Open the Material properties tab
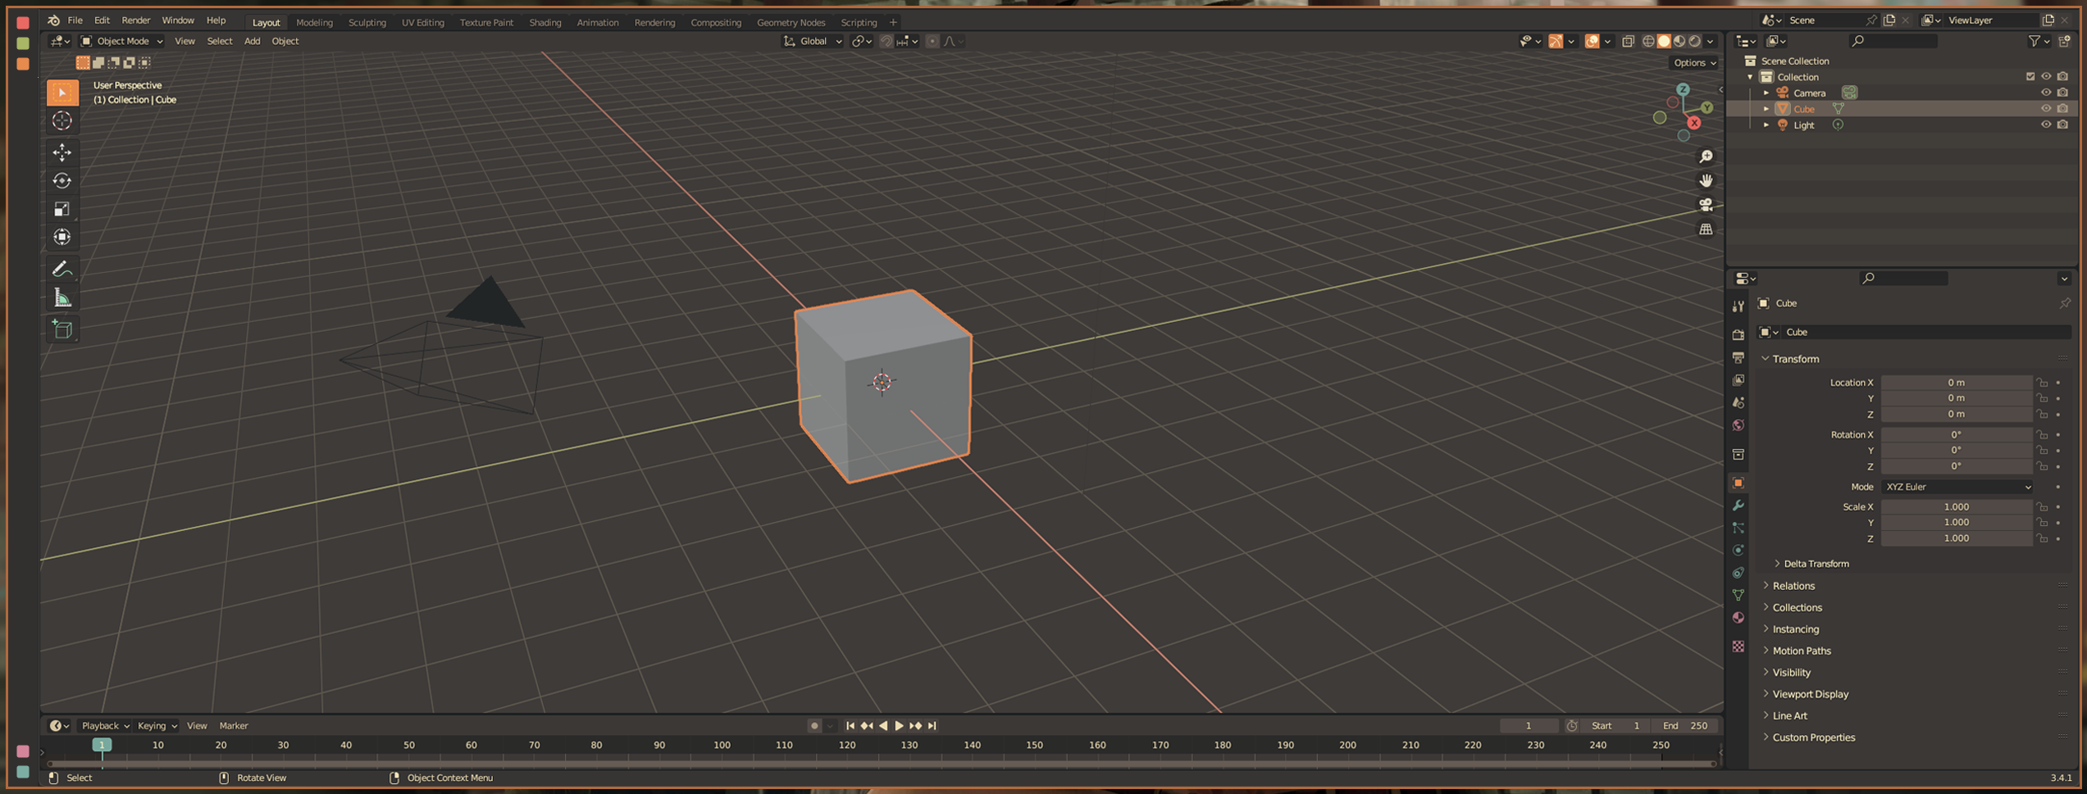Viewport: 2087px width, 794px height. coord(1738,618)
